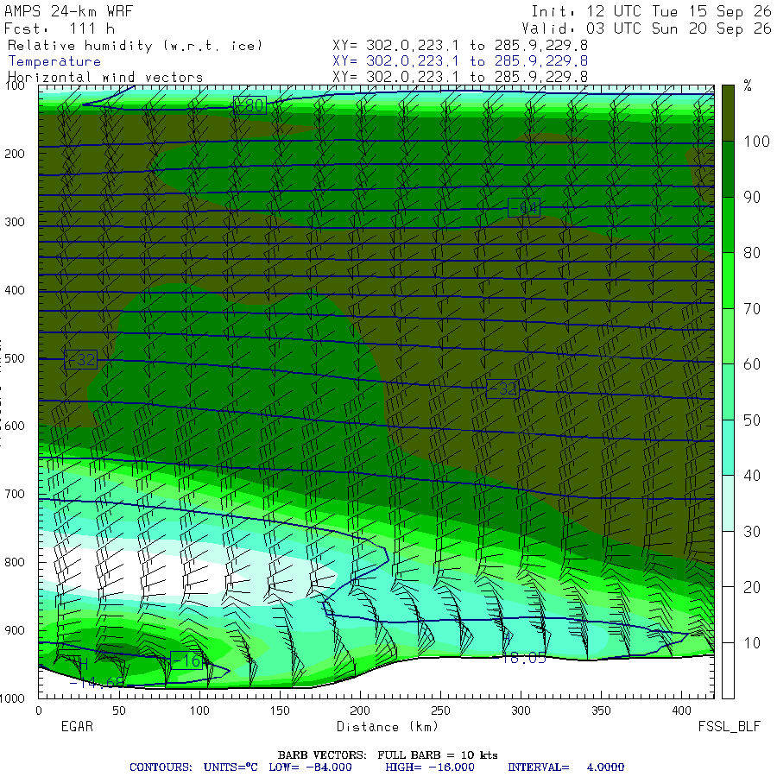Click the blue Temperature legend title
Screen dimensions: 777x777
pos(54,61)
